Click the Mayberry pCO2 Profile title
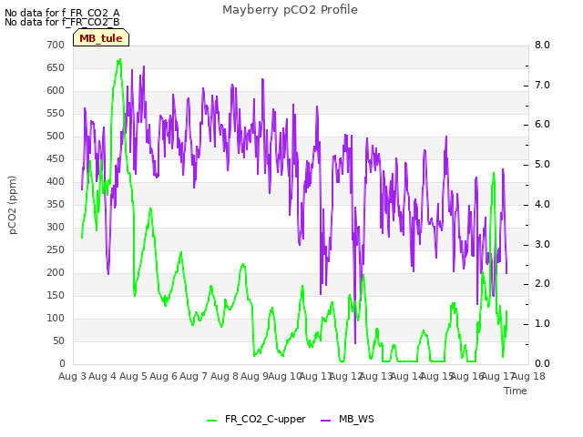583x437 pixels. 290,10
